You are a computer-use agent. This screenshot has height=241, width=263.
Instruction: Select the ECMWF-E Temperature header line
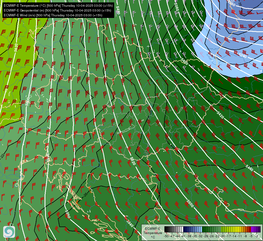(x=58, y=6)
